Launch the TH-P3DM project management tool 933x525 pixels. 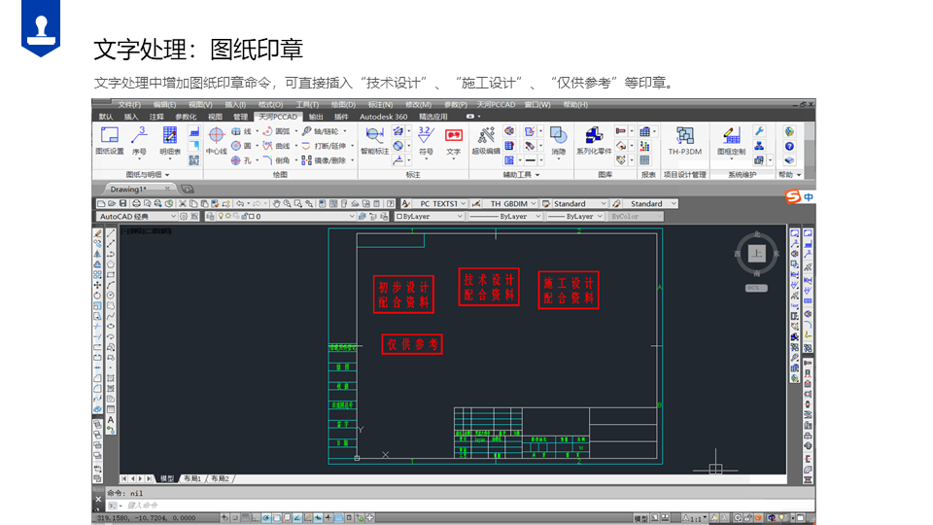click(x=685, y=140)
